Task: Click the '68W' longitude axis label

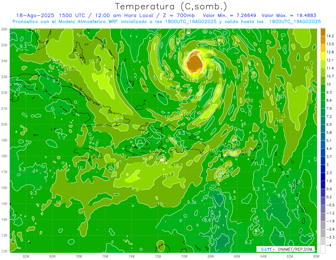Action: [x=211, y=256]
